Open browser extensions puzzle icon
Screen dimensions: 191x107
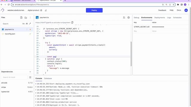click(x=178, y=5)
